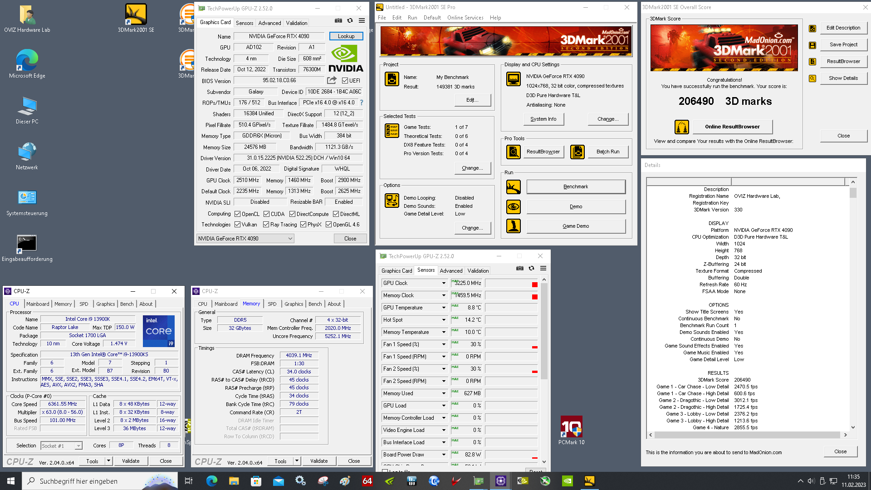Click Online ResultBrowser button
Image resolution: width=871 pixels, height=490 pixels.
(x=732, y=127)
